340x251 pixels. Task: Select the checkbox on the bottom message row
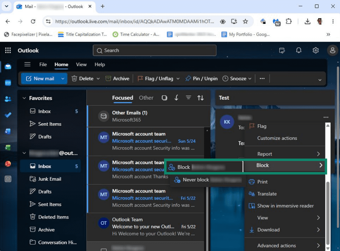104,250
